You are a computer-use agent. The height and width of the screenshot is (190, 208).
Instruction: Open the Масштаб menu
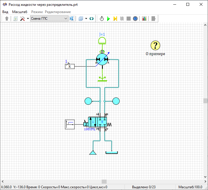[20, 12]
